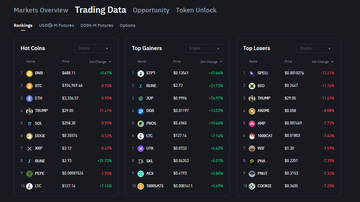Click the COOKIE coin icon

coord(252,186)
